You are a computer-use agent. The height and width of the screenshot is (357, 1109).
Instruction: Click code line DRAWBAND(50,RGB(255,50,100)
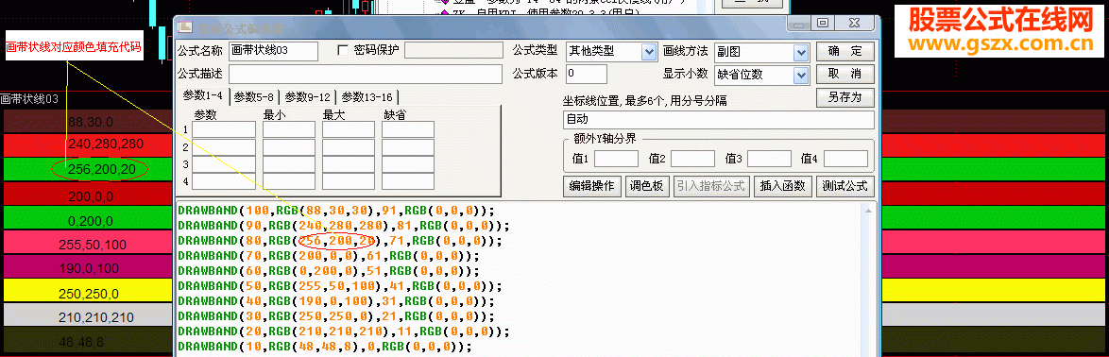coord(339,285)
